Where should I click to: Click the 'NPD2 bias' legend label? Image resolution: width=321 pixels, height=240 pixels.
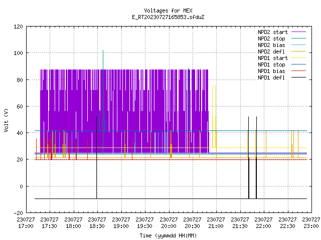[271, 45]
